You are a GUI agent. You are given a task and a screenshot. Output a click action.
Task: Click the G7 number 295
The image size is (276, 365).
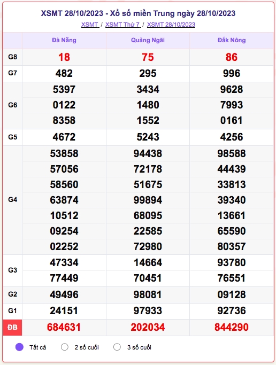coord(148,74)
